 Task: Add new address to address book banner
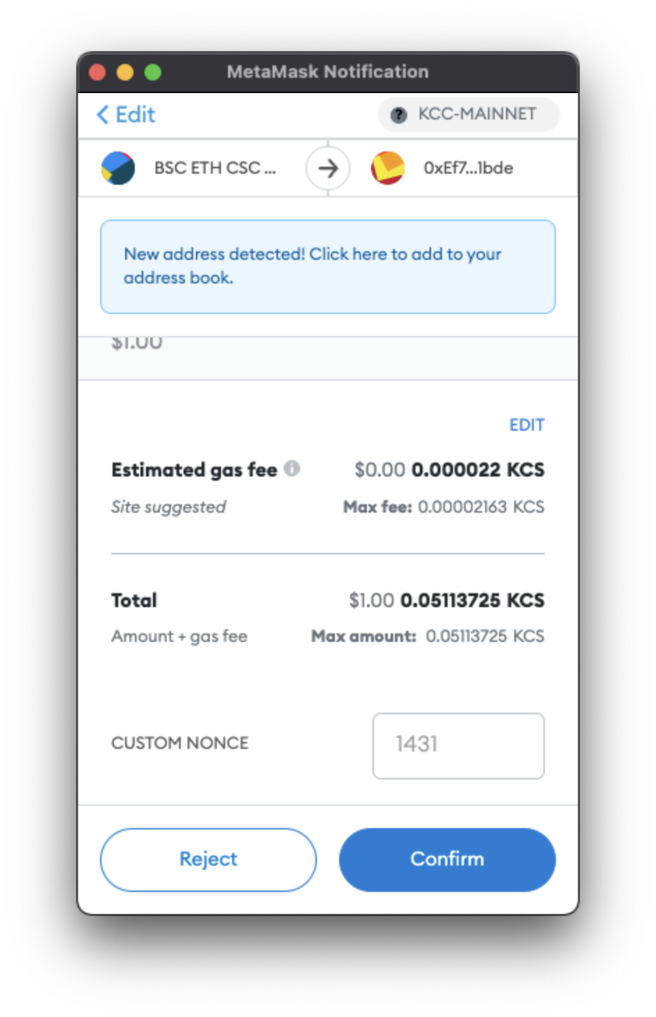tap(328, 267)
